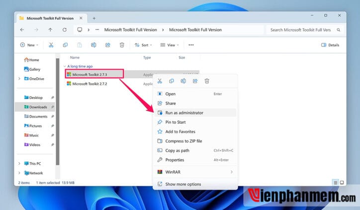Open the Sort dropdown menu
Viewport: 360px width, 210px height.
[x=143, y=45]
